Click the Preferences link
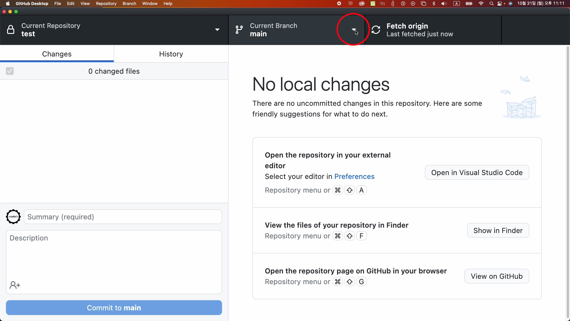Image resolution: width=570 pixels, height=321 pixels. pos(354,177)
